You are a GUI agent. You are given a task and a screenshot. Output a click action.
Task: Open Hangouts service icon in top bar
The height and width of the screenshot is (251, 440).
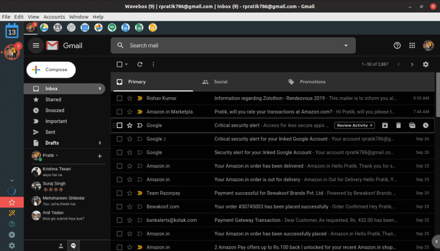[112, 27]
